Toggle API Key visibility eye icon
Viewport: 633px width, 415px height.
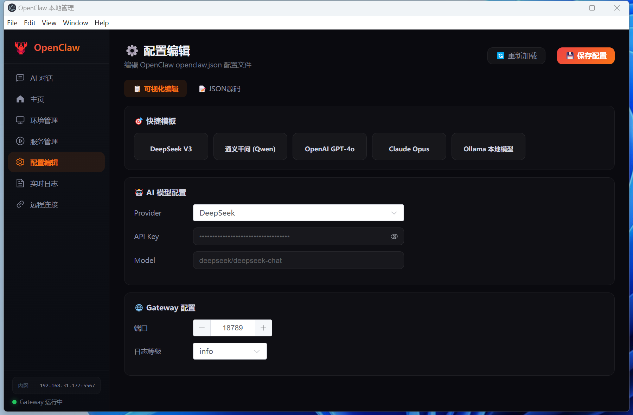[x=394, y=236]
